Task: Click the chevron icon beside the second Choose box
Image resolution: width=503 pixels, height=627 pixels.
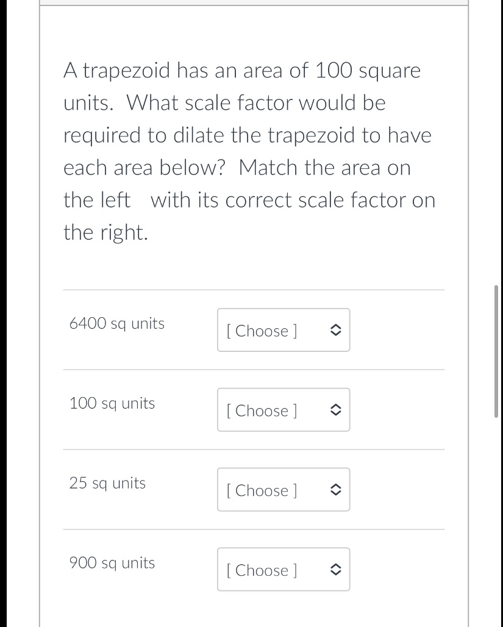Action: click(335, 410)
